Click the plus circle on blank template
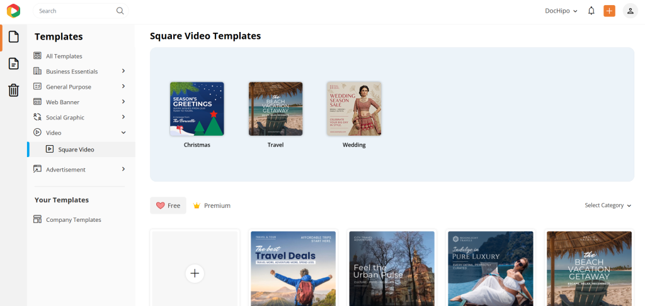Image resolution: width=645 pixels, height=306 pixels. coord(195,273)
